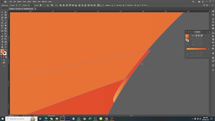Choose Radial gradient type
Screen dimensions: 215x121
click(199, 35)
